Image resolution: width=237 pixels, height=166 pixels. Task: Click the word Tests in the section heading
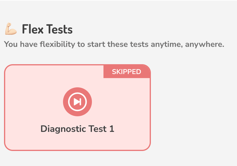click(x=59, y=29)
